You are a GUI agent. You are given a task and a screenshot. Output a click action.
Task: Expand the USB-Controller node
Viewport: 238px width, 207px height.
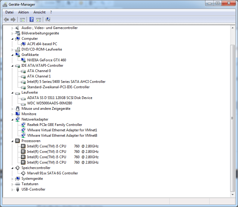(x=12, y=190)
